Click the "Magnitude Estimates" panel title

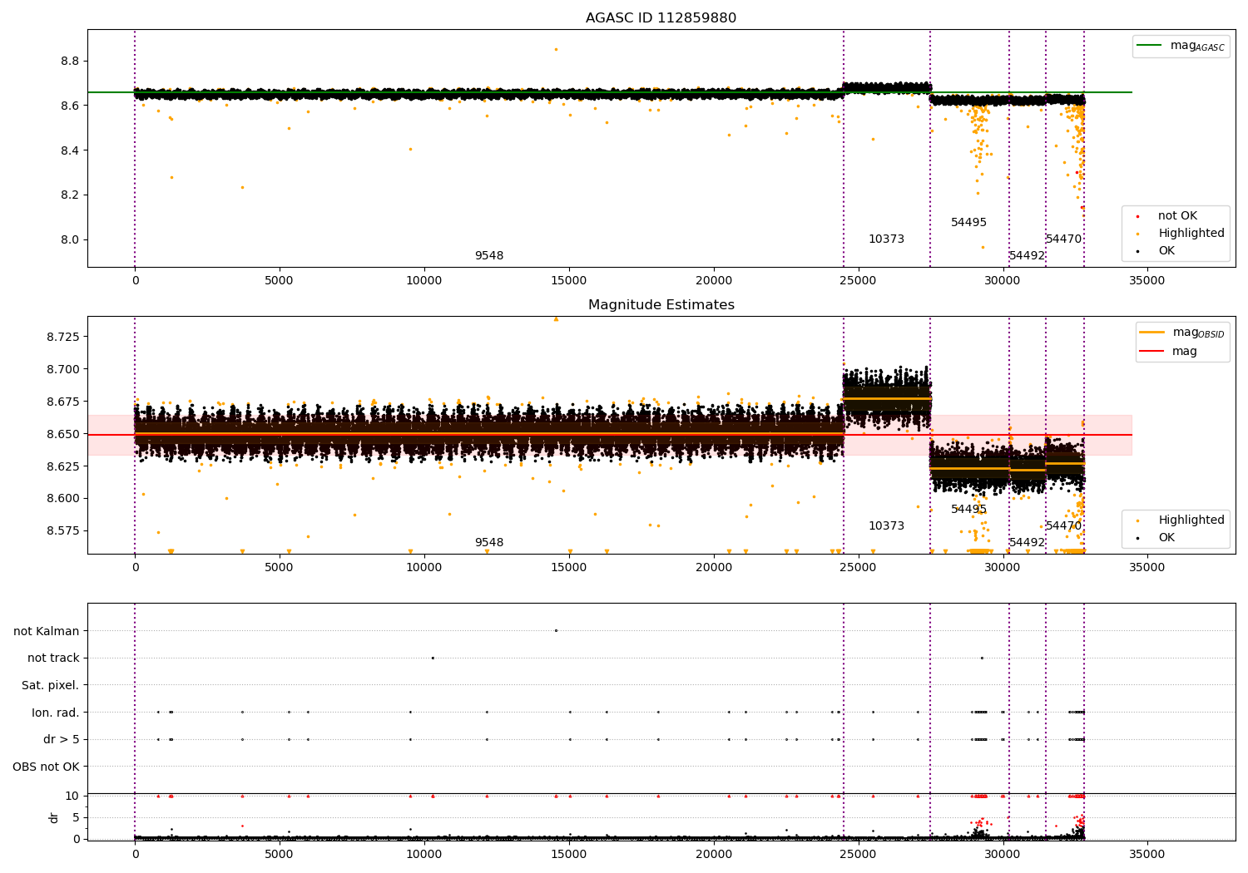[x=661, y=305]
